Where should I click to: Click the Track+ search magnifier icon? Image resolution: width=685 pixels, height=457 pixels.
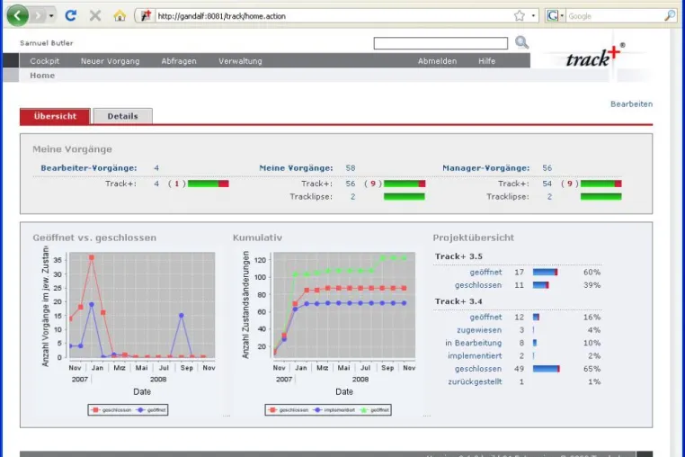click(521, 42)
